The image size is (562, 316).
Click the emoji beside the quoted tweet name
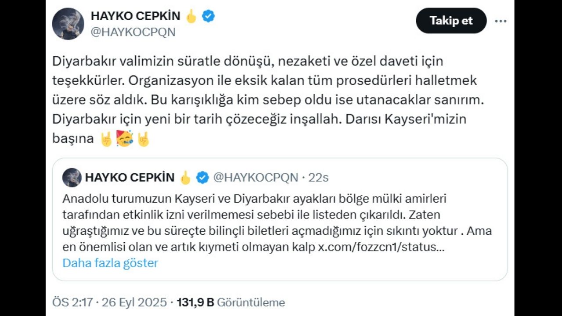(x=185, y=177)
